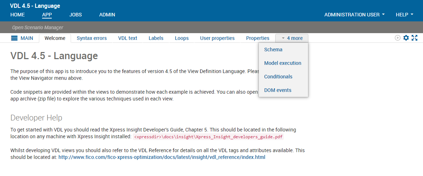Follow the VDL Reference fico.com link
Screen dimensions: 423x176
(162, 157)
